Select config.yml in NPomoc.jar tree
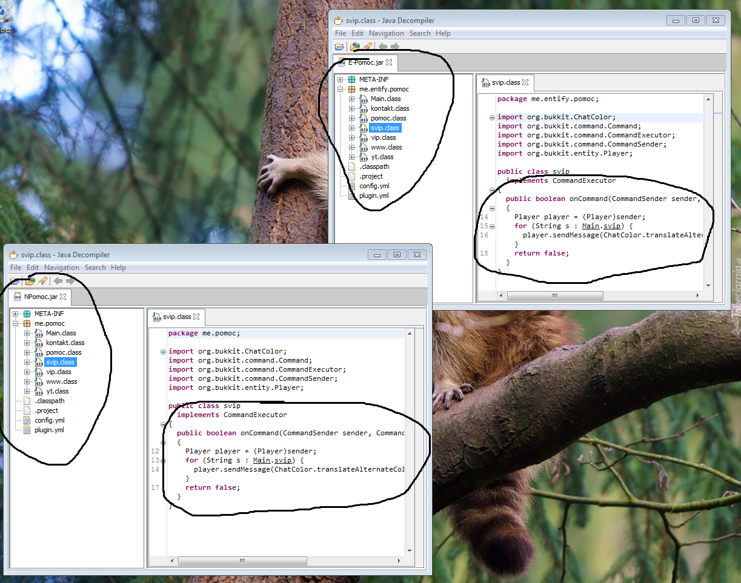 pos(49,420)
